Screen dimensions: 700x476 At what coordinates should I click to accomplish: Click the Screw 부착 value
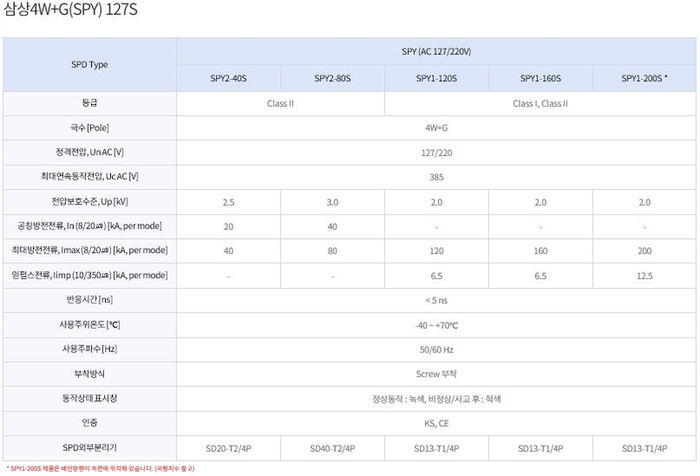click(x=436, y=374)
